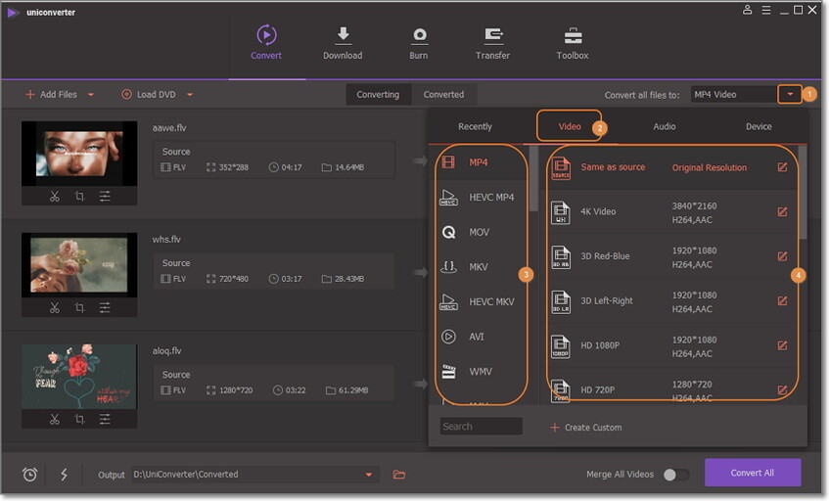Toggle the Merge All Videos switch

pyautogui.click(x=675, y=475)
